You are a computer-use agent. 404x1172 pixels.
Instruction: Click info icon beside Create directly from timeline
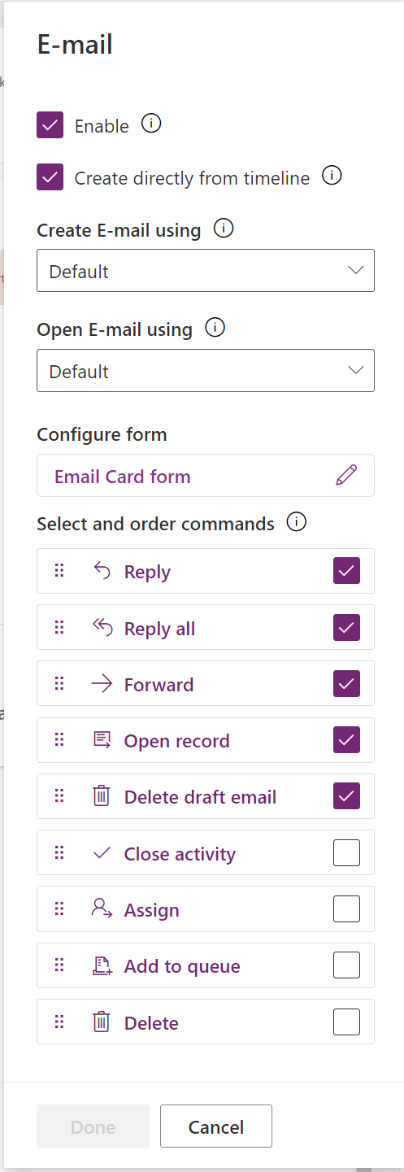[x=332, y=175]
